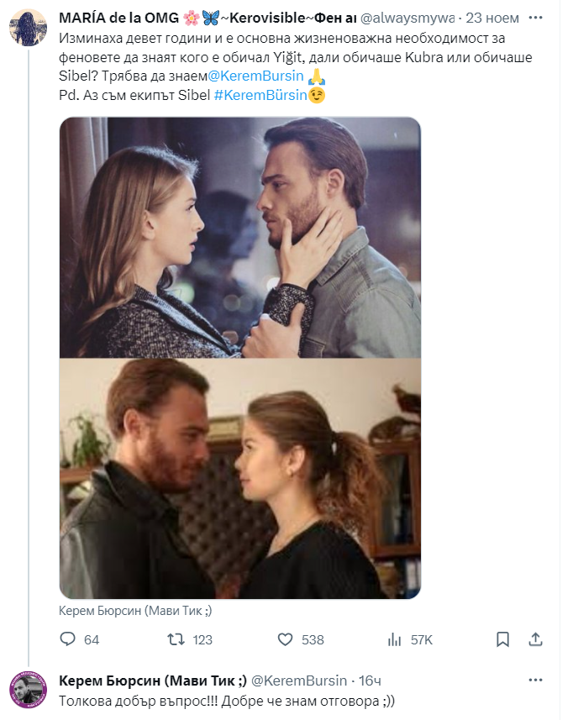This screenshot has width=573, height=720.
Task: Open the tweet views analytics icon (57K)
Action: tap(394, 639)
